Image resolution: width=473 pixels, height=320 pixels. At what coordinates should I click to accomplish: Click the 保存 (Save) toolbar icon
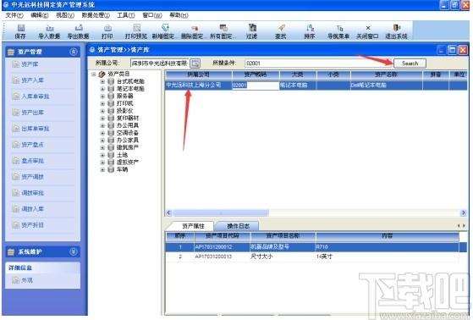(20, 31)
